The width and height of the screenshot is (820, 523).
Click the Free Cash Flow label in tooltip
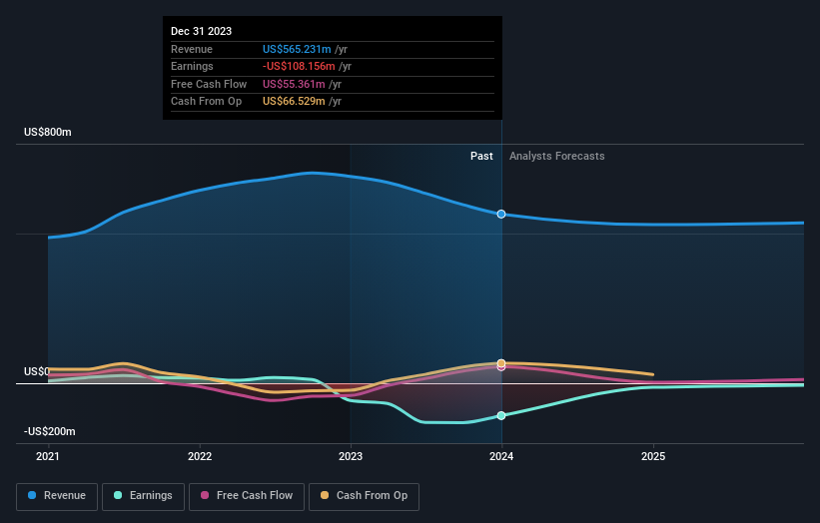point(209,84)
